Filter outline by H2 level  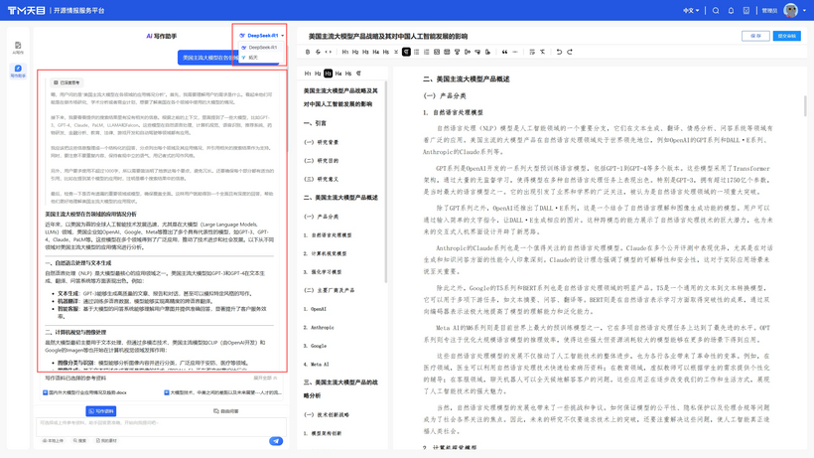pos(318,74)
